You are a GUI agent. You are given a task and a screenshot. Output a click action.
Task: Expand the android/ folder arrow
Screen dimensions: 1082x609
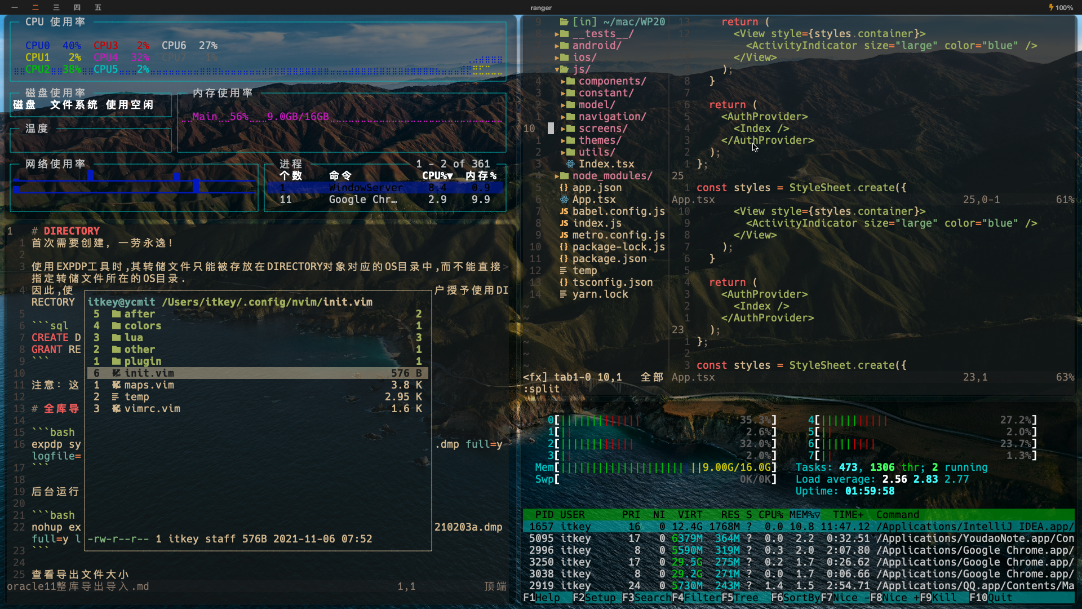tap(557, 46)
